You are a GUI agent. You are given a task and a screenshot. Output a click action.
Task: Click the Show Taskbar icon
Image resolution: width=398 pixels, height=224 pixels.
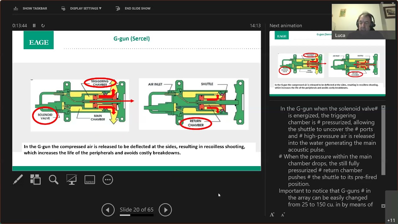coord(16,8)
